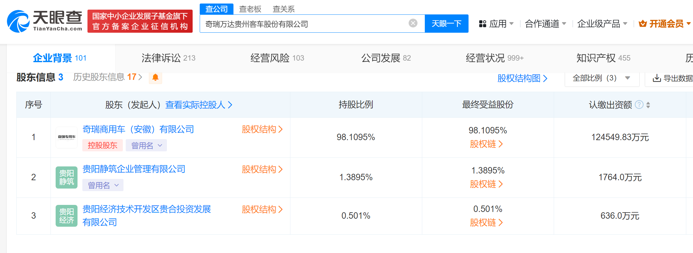The height and width of the screenshot is (253, 693).
Task: Expand 曾用名 under 奇瑞商用车
Action: tap(146, 145)
